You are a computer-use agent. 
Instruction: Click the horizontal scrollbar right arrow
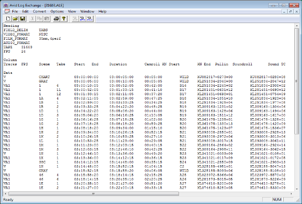[291, 194]
